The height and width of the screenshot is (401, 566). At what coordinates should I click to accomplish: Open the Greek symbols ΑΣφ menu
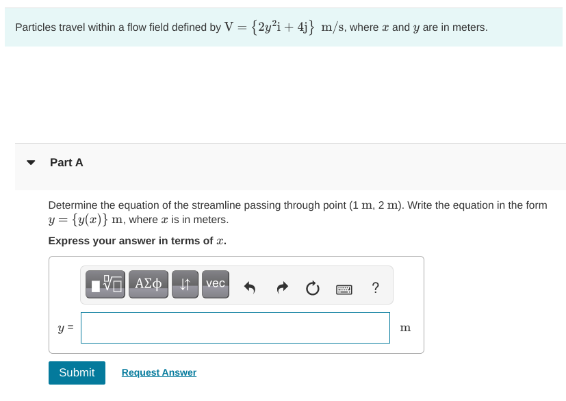[148, 284]
